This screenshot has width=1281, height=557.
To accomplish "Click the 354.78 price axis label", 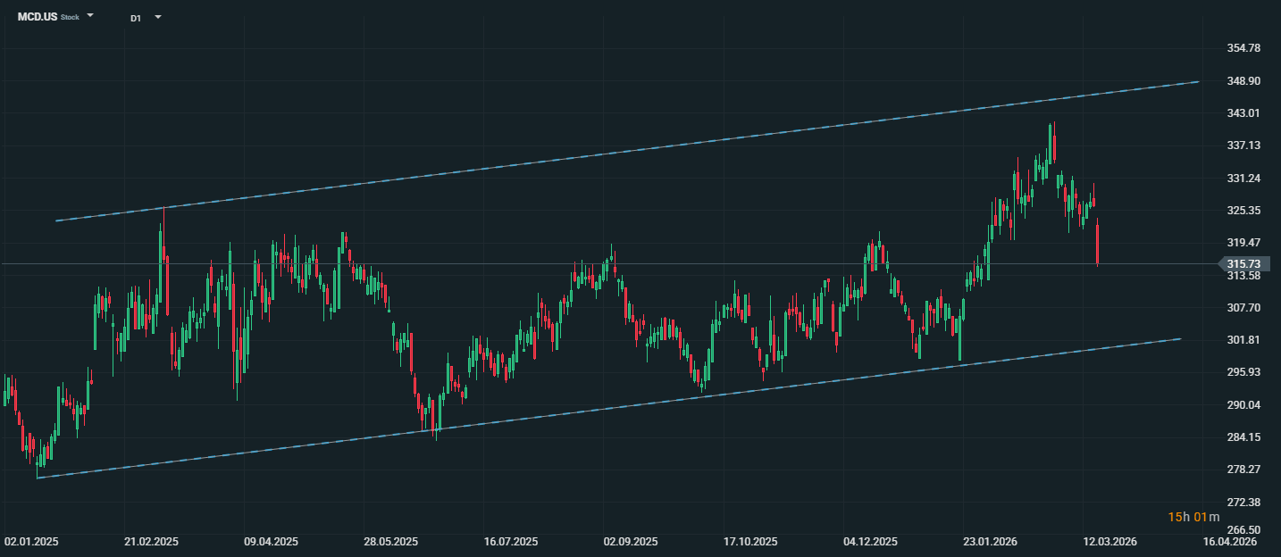I will pos(1243,47).
